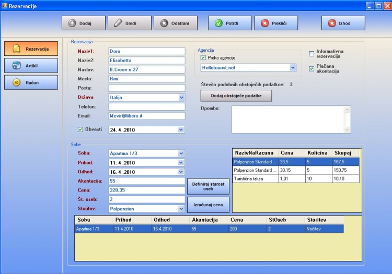
Task: Click the green Potrdi checkmark icon
Action: 218,23
